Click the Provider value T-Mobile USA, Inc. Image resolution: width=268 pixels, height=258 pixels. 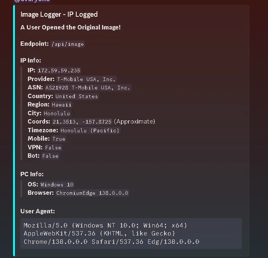(86, 79)
